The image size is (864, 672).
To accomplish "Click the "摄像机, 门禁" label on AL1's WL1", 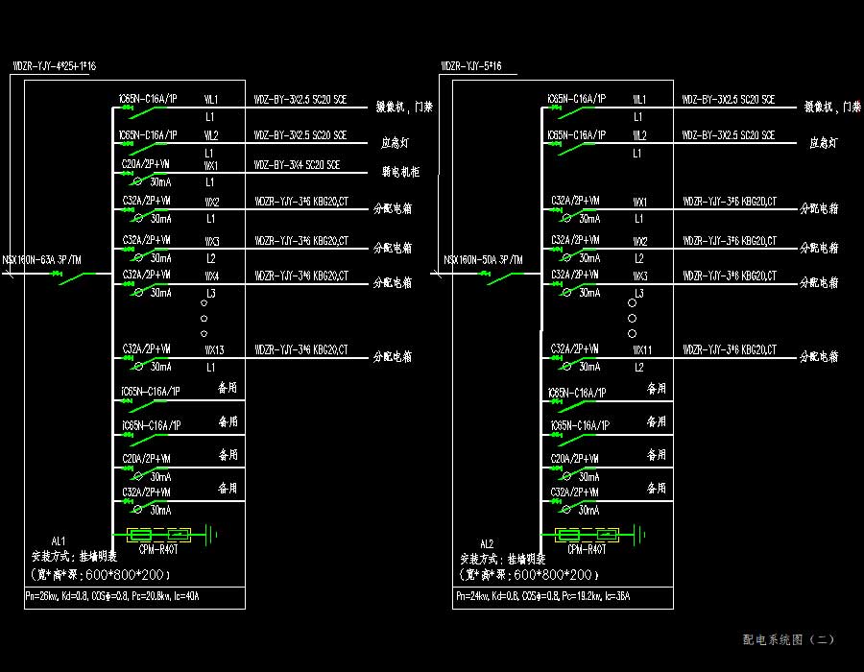I will click(404, 107).
